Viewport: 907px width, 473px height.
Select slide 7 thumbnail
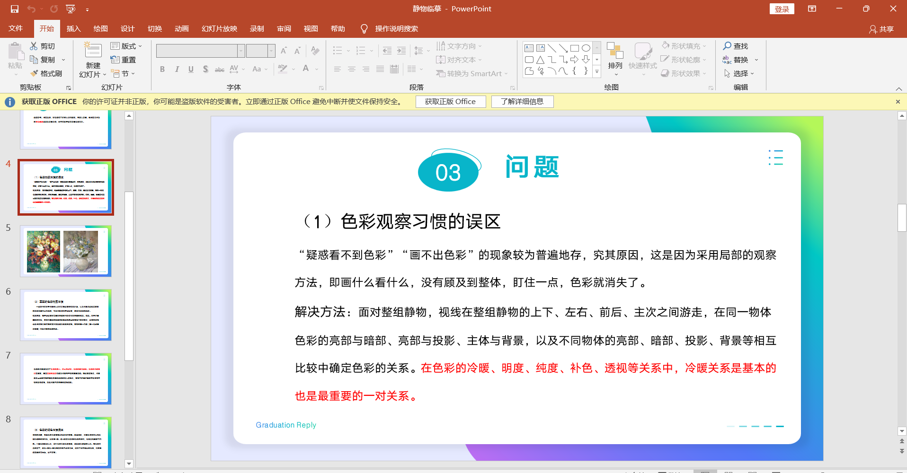tap(66, 378)
